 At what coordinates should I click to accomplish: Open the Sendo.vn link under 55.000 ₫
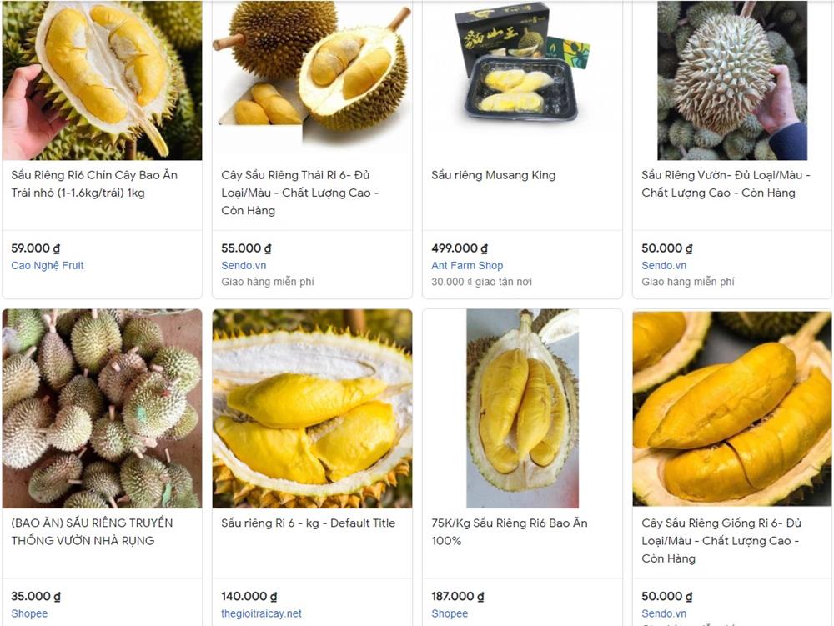(x=244, y=265)
